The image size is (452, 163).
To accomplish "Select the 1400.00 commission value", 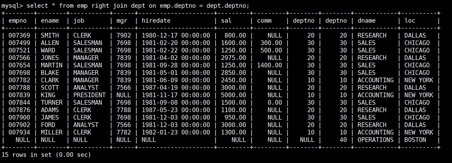I will click(269, 65).
